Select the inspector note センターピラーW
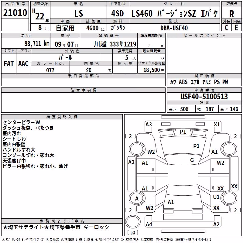The image size is (243, 243). [21, 122]
